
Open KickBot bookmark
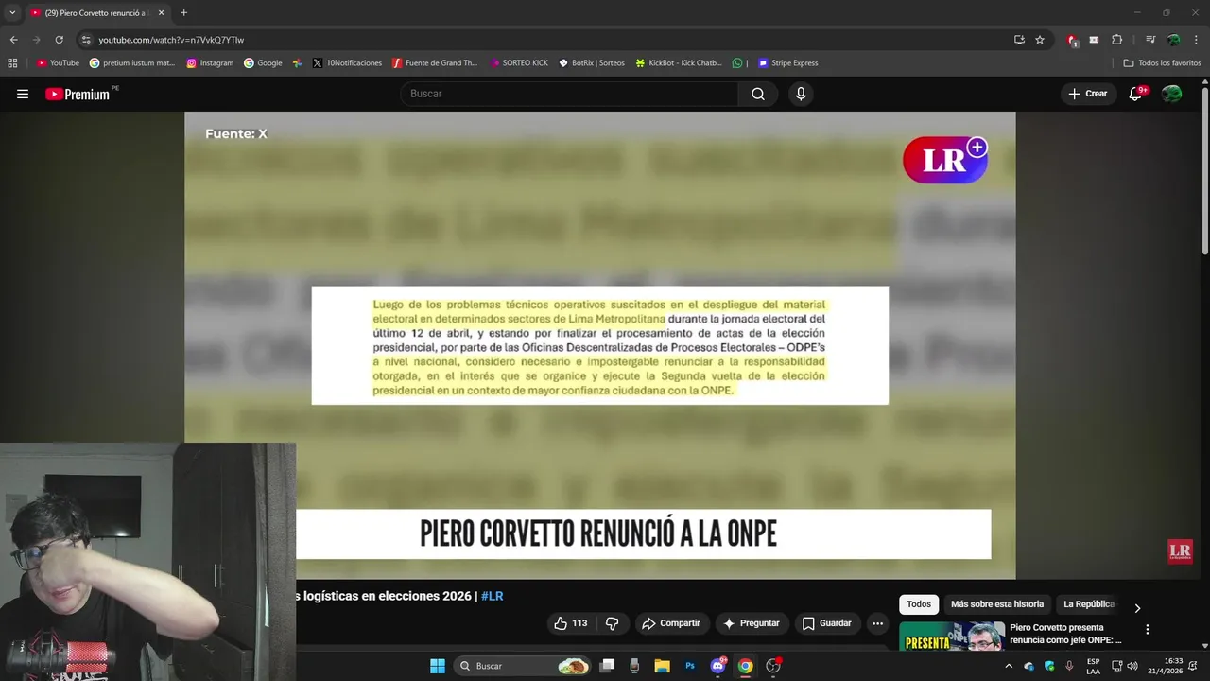(678, 63)
